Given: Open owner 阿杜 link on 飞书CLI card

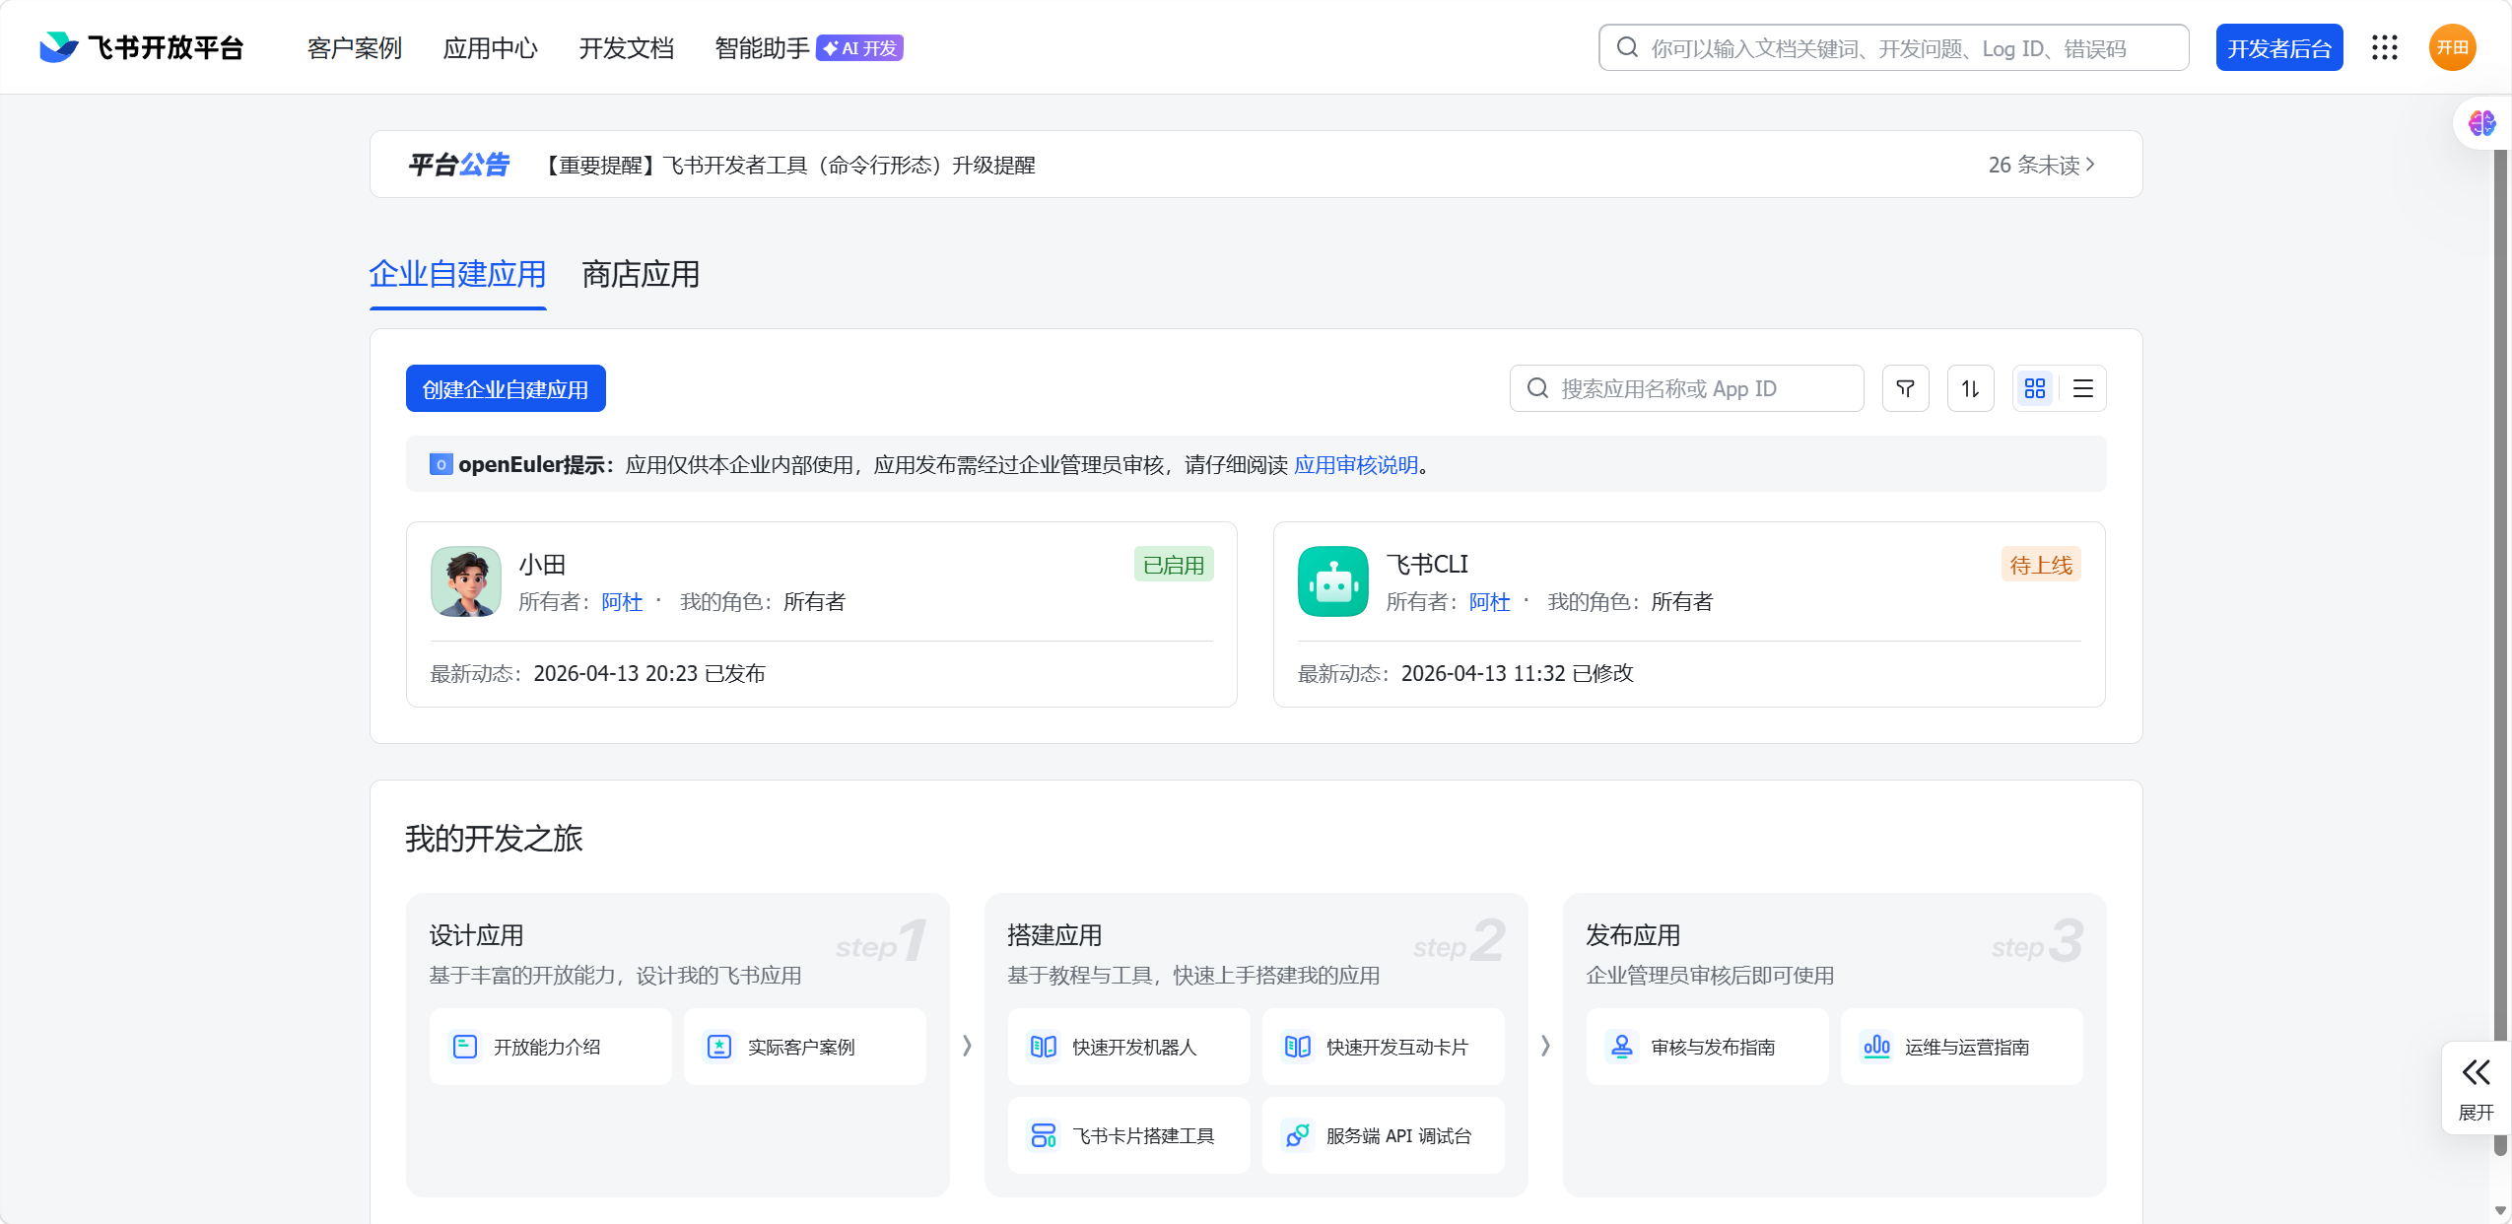Looking at the screenshot, I should [x=1489, y=602].
